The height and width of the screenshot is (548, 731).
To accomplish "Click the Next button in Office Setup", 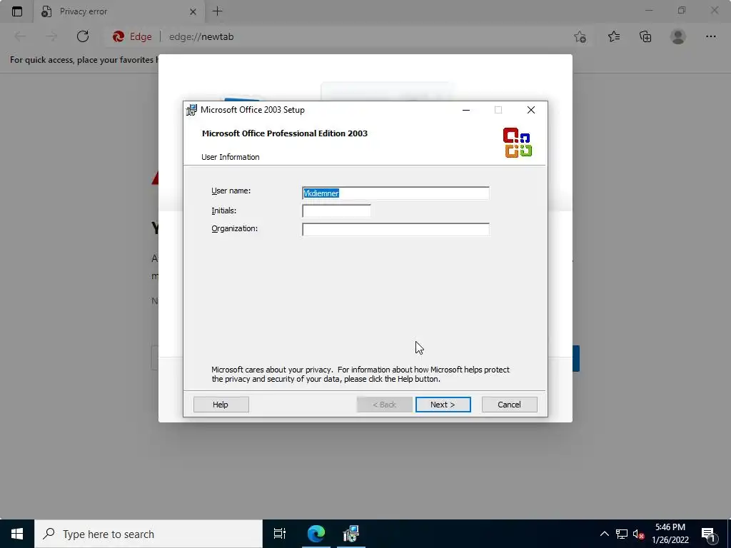I will point(443,405).
